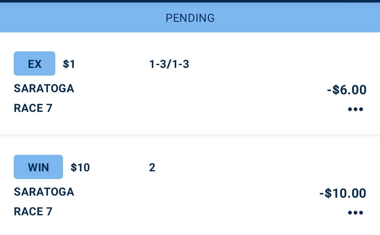
Task: Tap the $1 exacta base amount
Action: [x=69, y=64]
